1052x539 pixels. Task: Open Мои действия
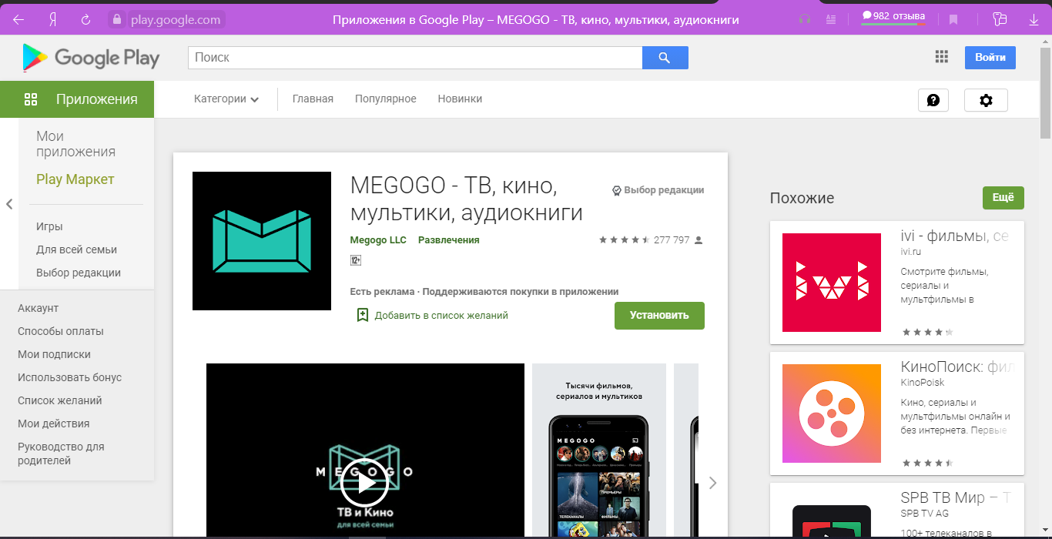[53, 423]
